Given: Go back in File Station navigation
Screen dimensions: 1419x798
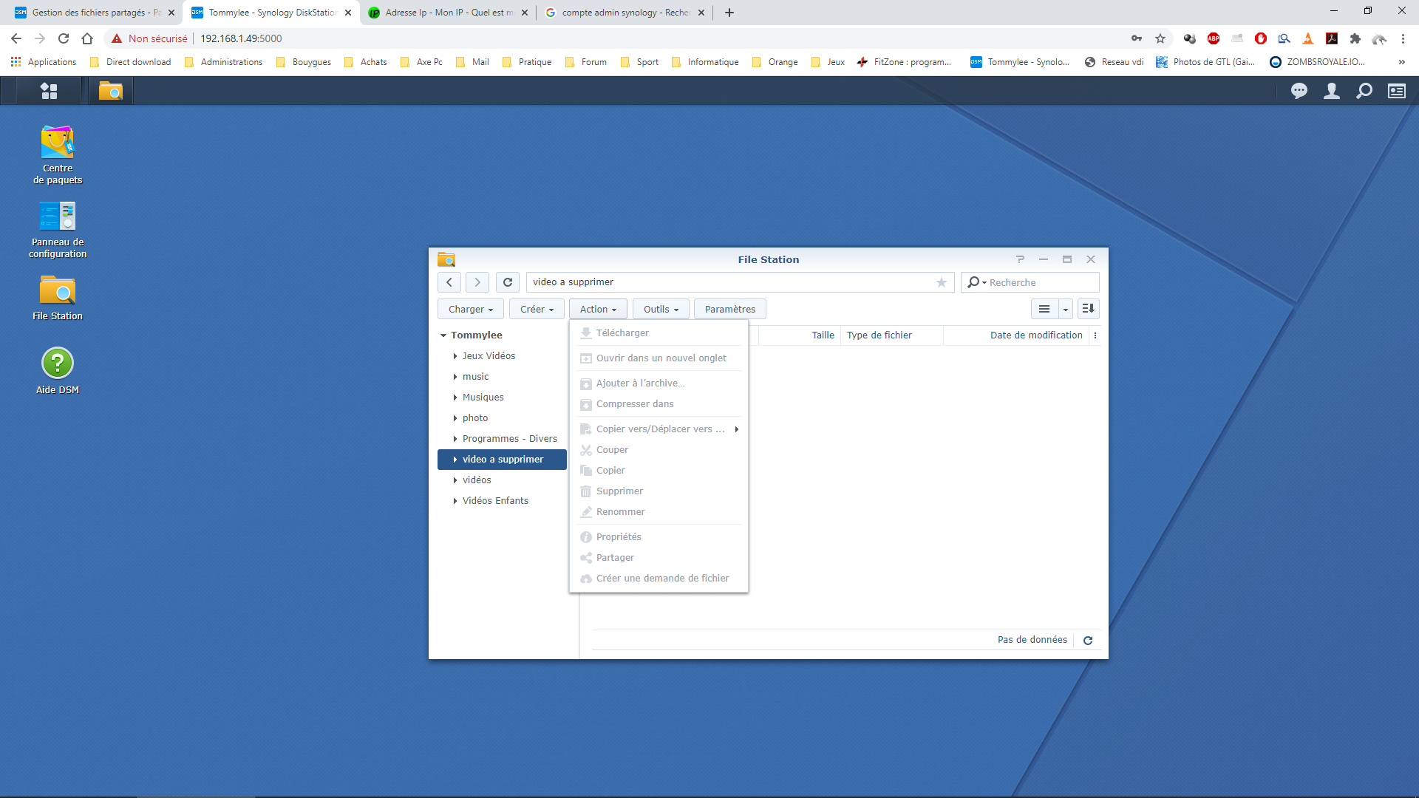Looking at the screenshot, I should point(449,282).
